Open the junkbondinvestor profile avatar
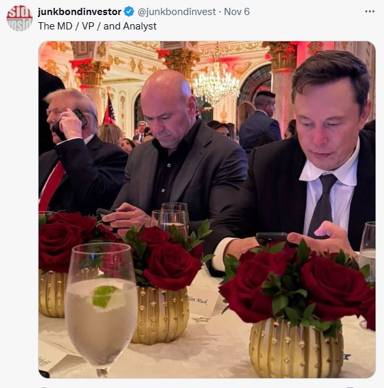The width and height of the screenshot is (384, 388). pos(20,18)
